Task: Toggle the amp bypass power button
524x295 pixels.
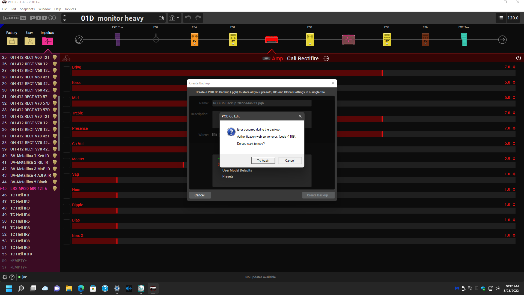Action: [518, 58]
